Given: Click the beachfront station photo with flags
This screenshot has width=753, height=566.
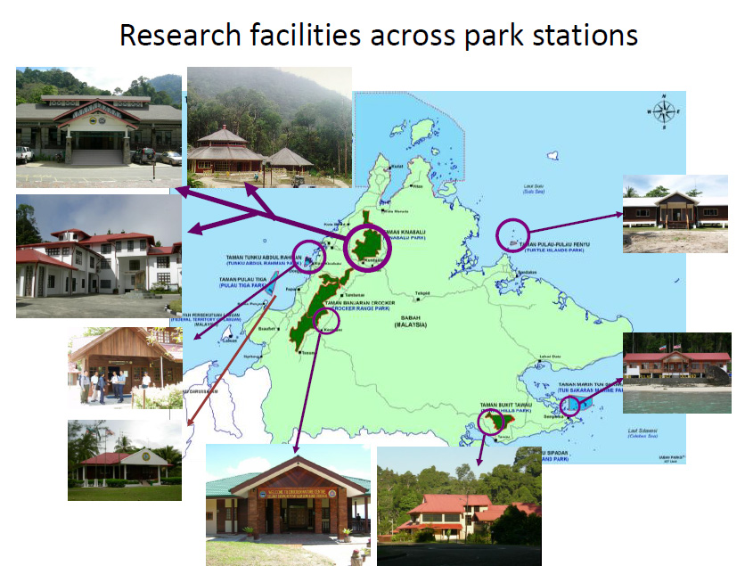Looking at the screenshot, I should [x=676, y=373].
